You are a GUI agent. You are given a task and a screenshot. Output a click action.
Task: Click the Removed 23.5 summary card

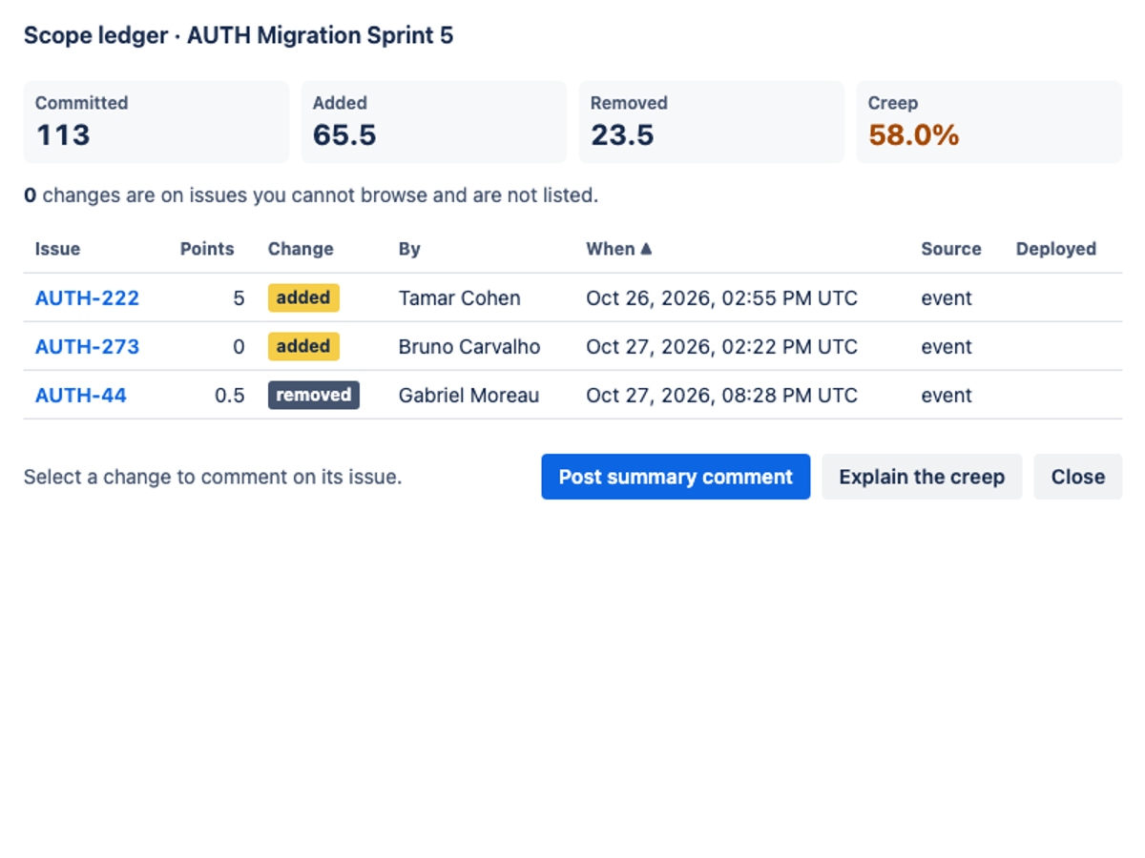(712, 122)
